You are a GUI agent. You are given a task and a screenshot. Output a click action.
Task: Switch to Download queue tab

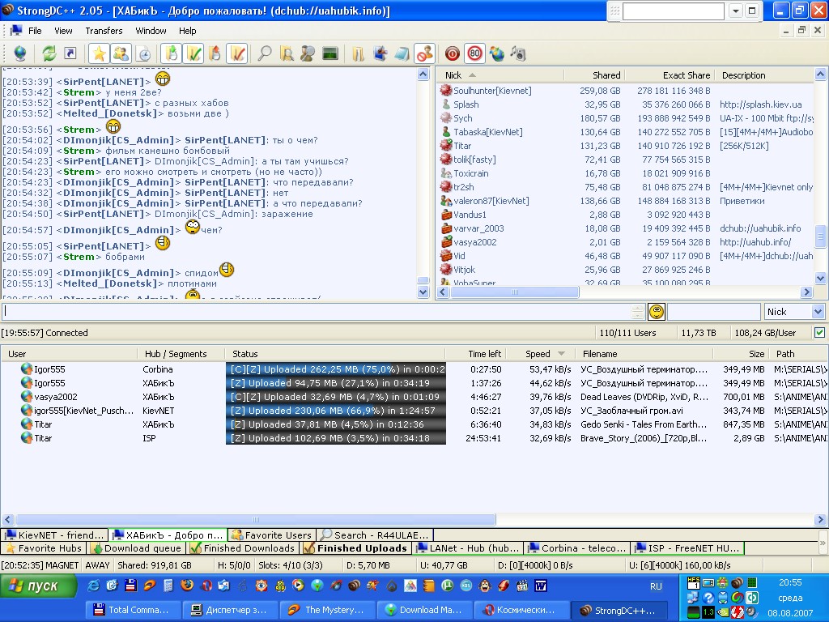coord(137,548)
